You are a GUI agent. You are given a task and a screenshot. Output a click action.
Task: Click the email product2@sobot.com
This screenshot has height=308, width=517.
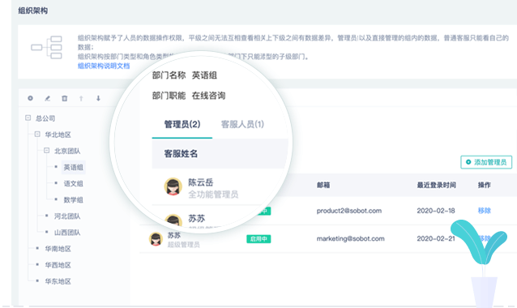coord(349,211)
